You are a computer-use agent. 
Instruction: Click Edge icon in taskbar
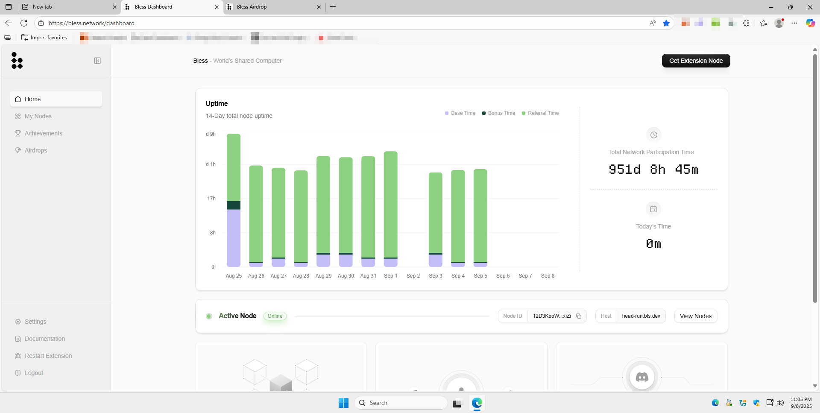tap(477, 403)
